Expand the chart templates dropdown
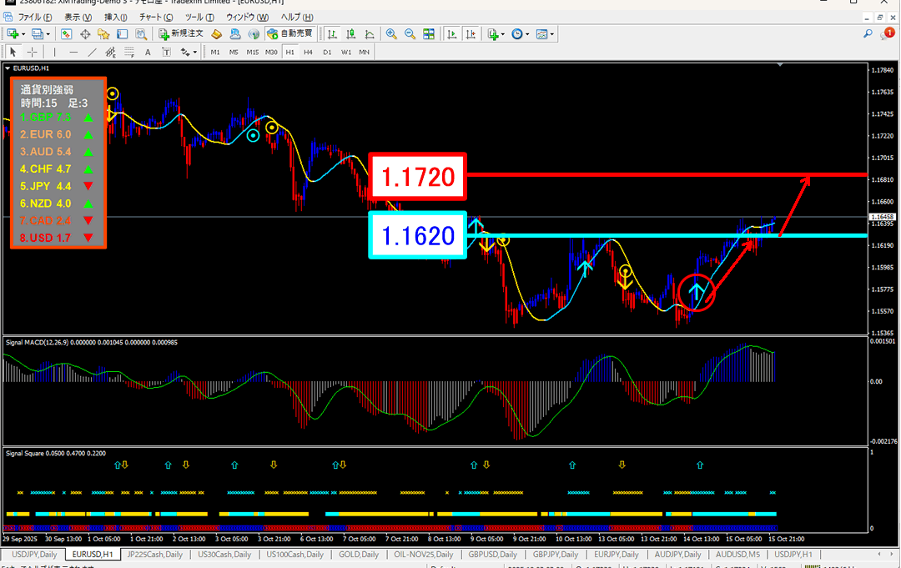The width and height of the screenshot is (901, 568). pyautogui.click(x=552, y=33)
